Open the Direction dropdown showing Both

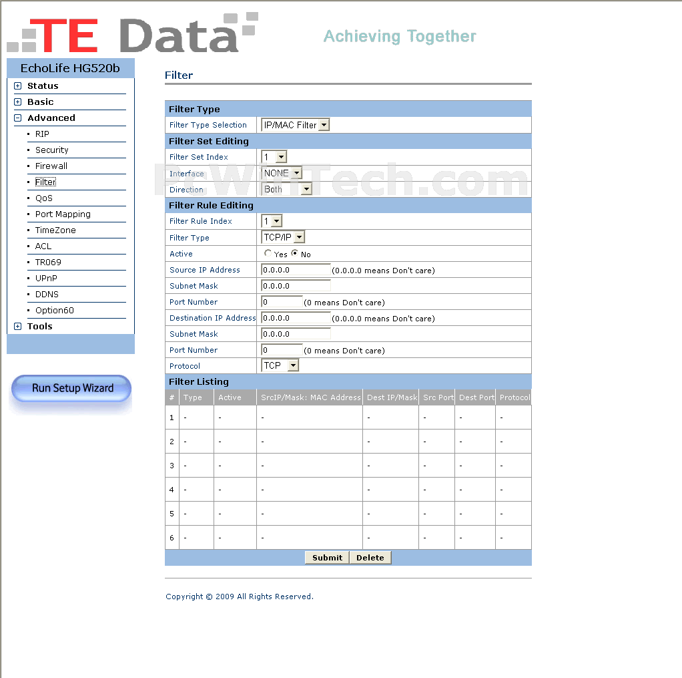[287, 190]
